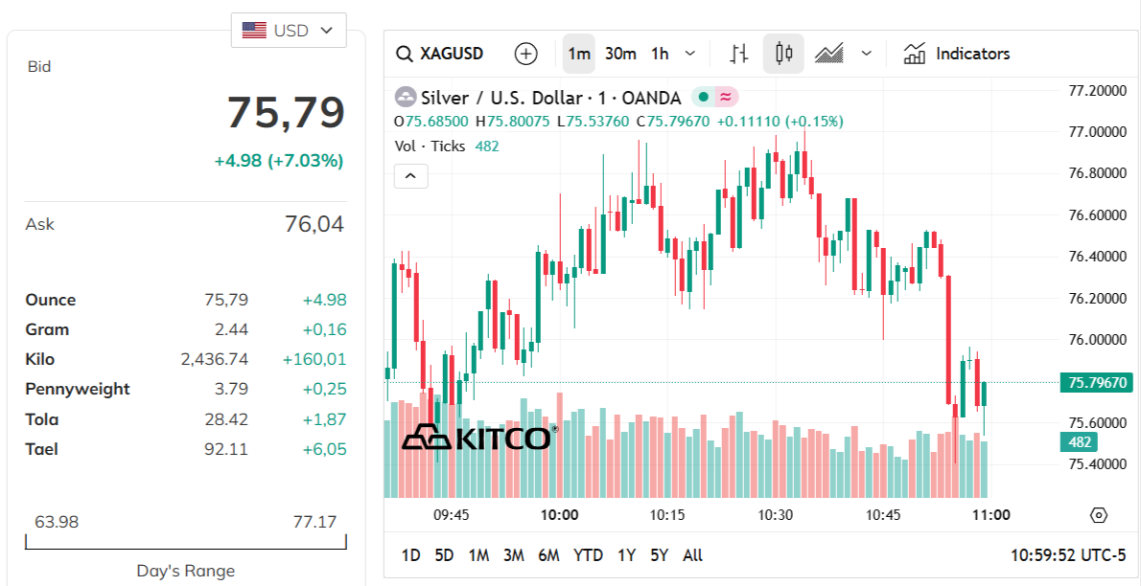Click the pink delayed-data indicator
The width and height of the screenshot is (1141, 586).
(726, 97)
